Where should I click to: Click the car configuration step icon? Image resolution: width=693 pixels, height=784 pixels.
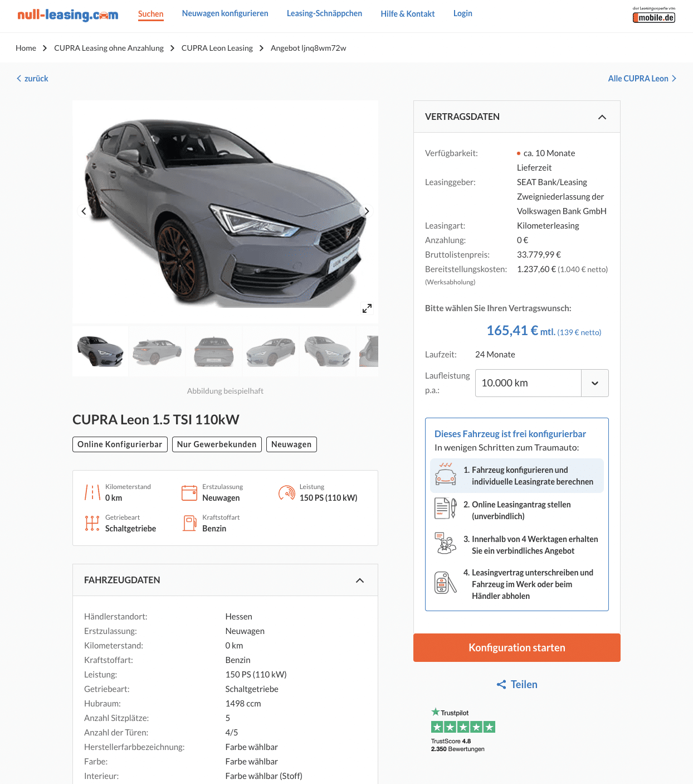coord(446,474)
